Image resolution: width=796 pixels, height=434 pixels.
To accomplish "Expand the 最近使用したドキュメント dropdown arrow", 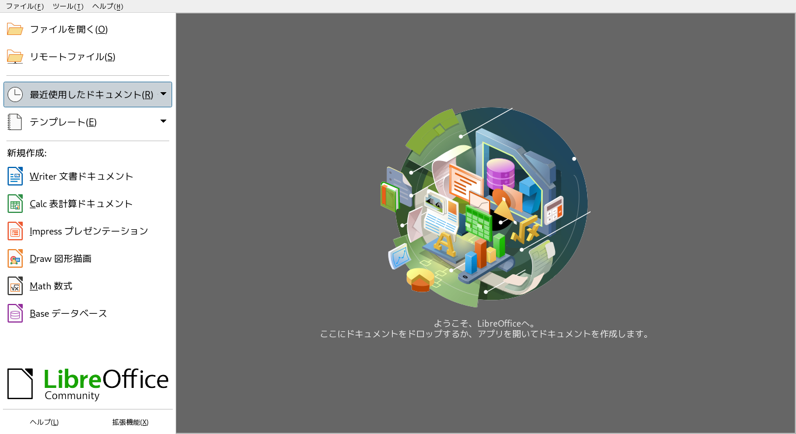I will 163,93.
